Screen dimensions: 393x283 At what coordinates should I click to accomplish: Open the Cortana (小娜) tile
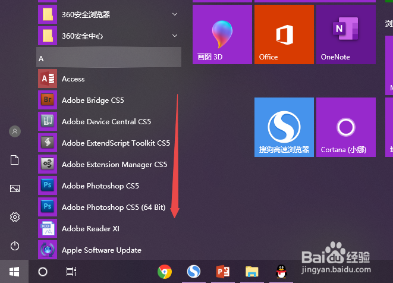point(346,127)
